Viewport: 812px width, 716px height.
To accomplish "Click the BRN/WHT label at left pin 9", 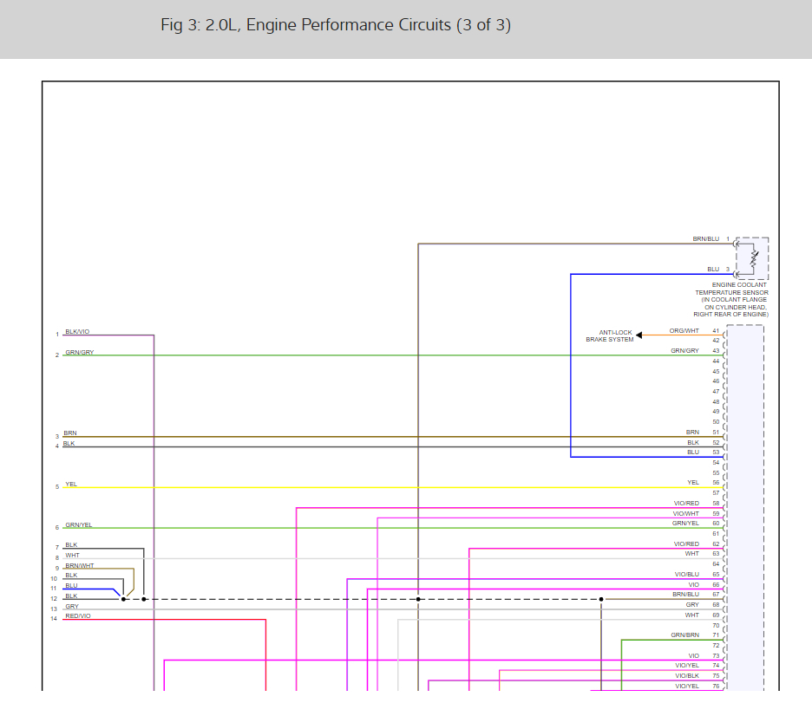I will [x=79, y=565].
